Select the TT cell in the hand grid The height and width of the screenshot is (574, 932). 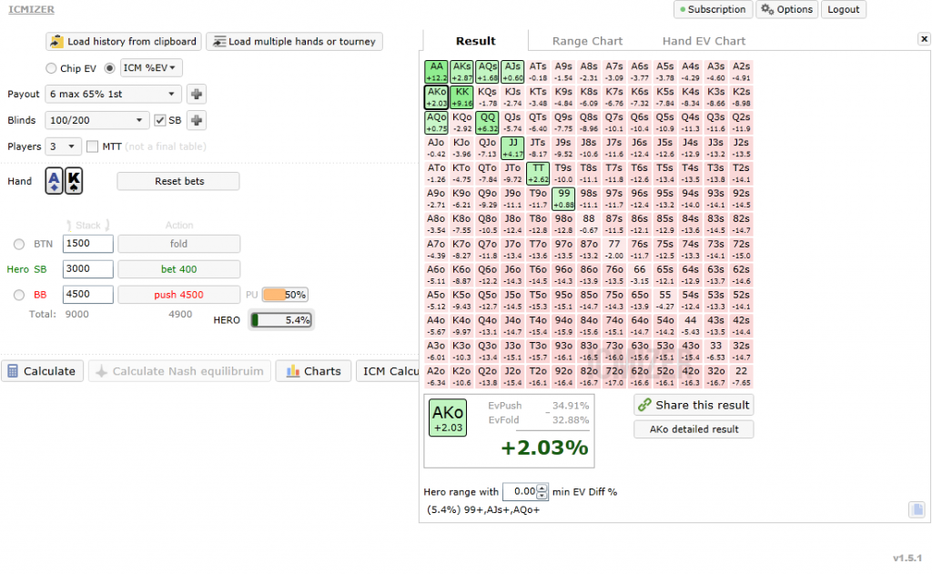(538, 174)
